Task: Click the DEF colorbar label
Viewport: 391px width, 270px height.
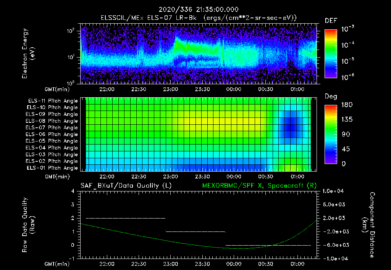Action: click(331, 21)
